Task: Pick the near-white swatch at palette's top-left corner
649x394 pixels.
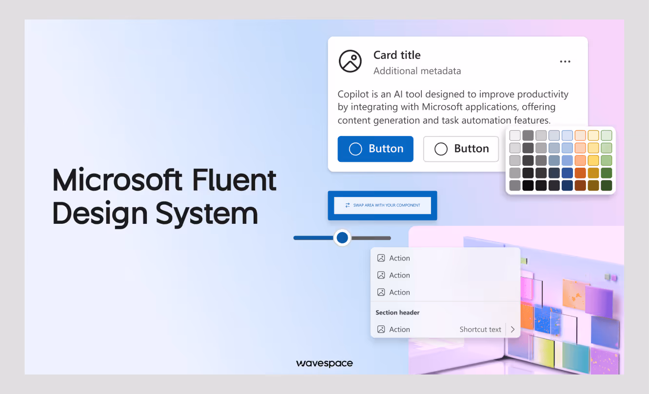Action: click(x=515, y=135)
